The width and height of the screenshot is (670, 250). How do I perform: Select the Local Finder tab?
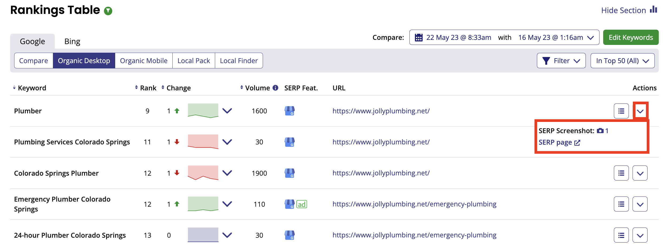pyautogui.click(x=239, y=61)
